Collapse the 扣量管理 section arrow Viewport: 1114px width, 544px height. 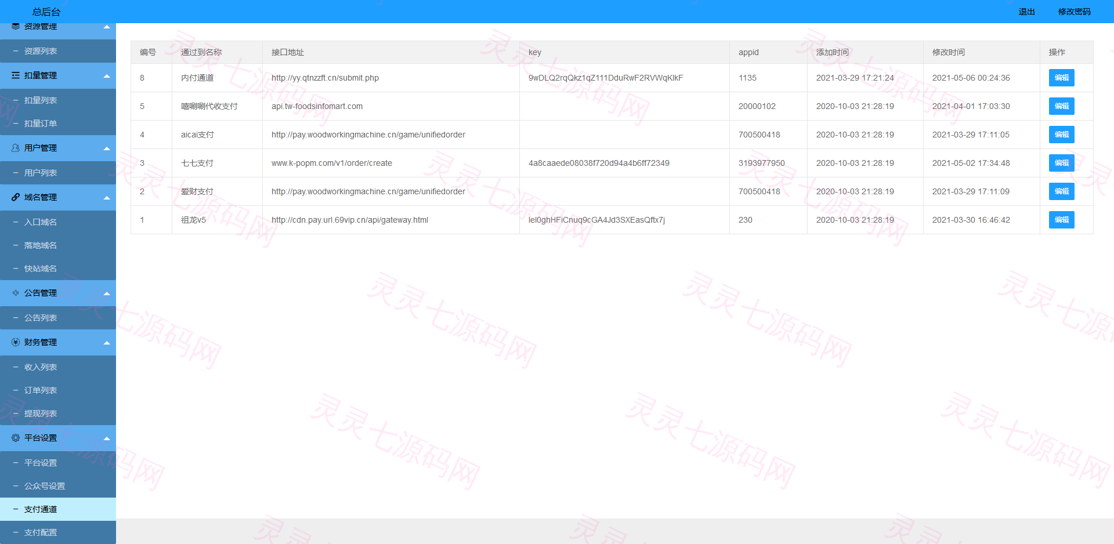[x=107, y=76]
